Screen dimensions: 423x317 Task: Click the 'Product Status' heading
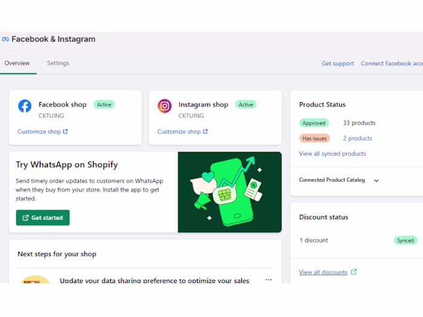pyautogui.click(x=322, y=104)
